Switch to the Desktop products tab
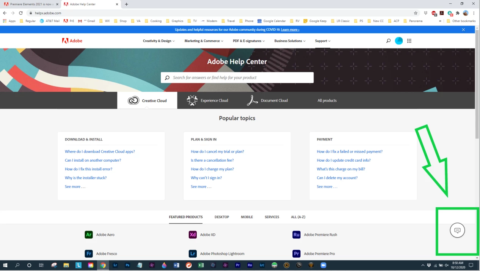The height and width of the screenshot is (271, 480). click(222, 217)
